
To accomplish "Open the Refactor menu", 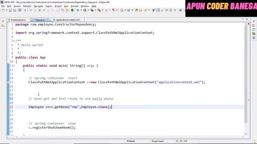I will click(x=27, y=6).
